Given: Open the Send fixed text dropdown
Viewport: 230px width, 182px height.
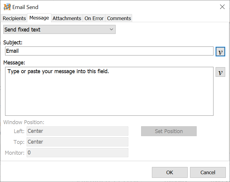Looking at the screenshot, I should (59, 29).
